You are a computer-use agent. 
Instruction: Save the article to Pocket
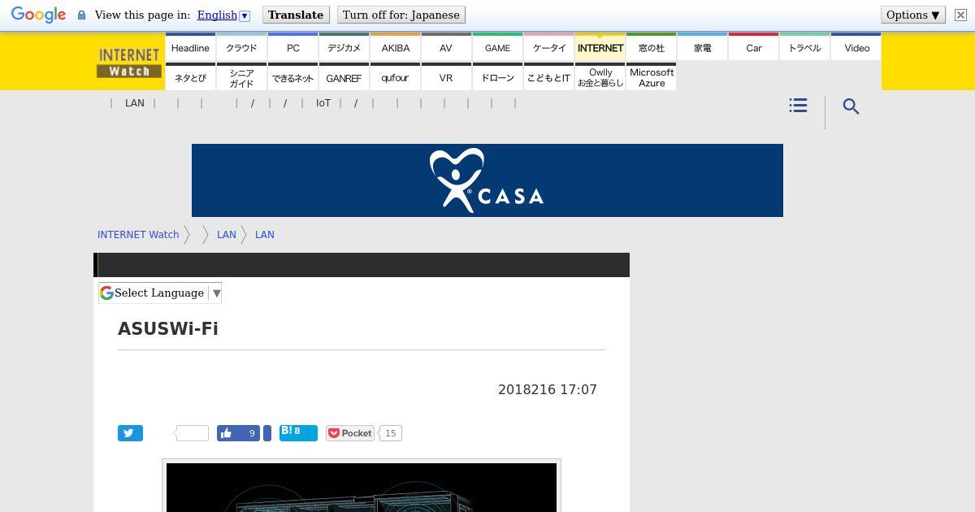[x=350, y=433]
